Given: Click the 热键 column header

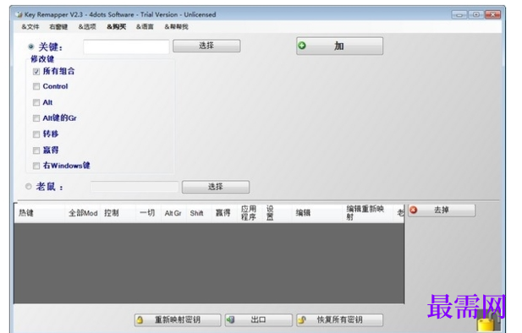Looking at the screenshot, I should click(39, 213).
